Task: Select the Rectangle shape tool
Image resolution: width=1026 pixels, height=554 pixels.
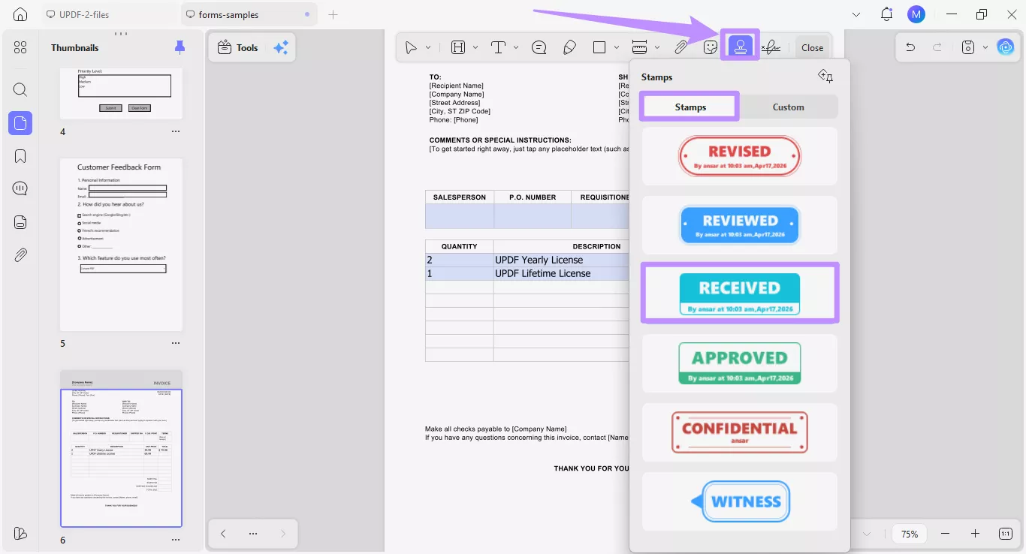Action: [599, 47]
